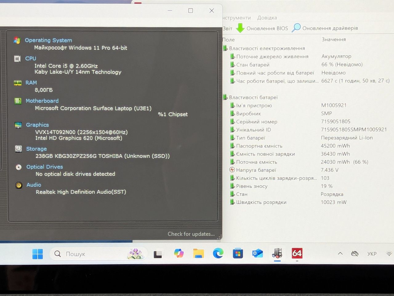Click the magnifier driver update icon in AIDA64
This screenshot has height=296, width=394.
coord(296,28)
